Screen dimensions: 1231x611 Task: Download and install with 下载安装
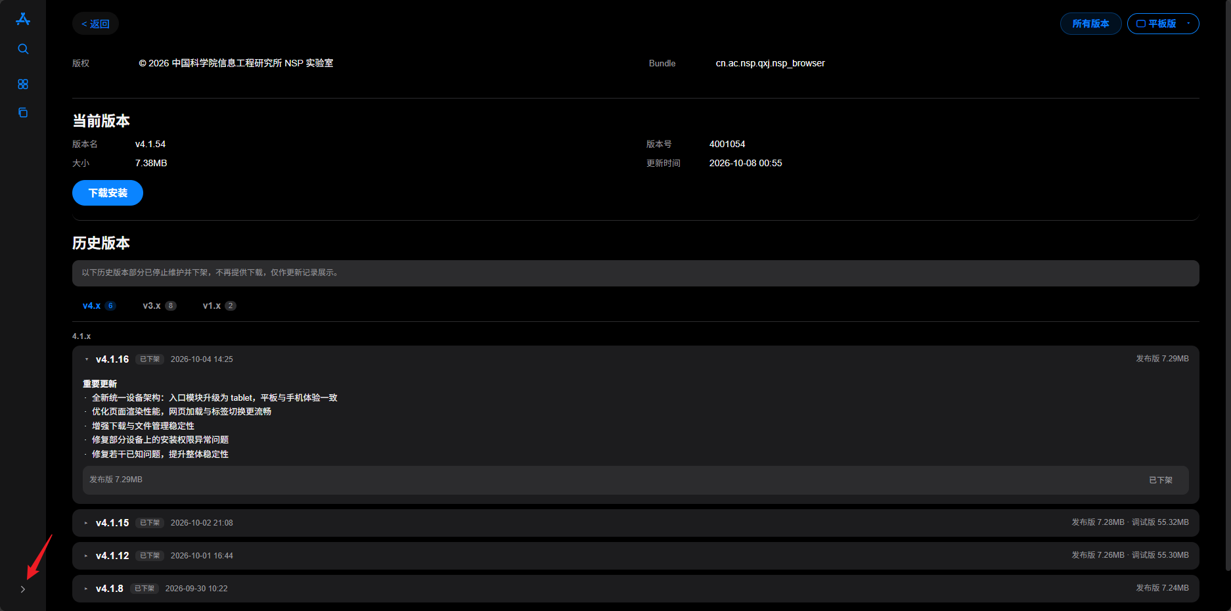click(x=108, y=192)
